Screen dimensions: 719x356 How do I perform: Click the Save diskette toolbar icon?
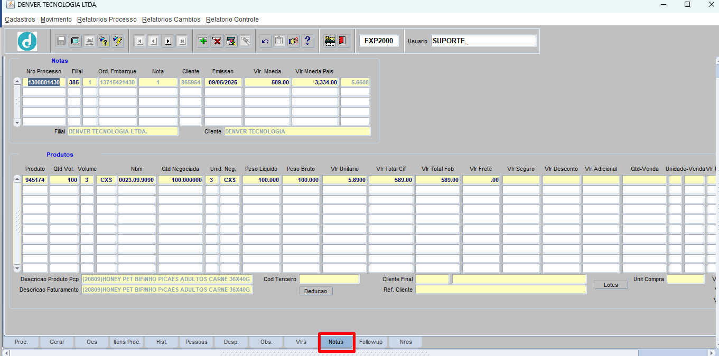[x=61, y=41]
